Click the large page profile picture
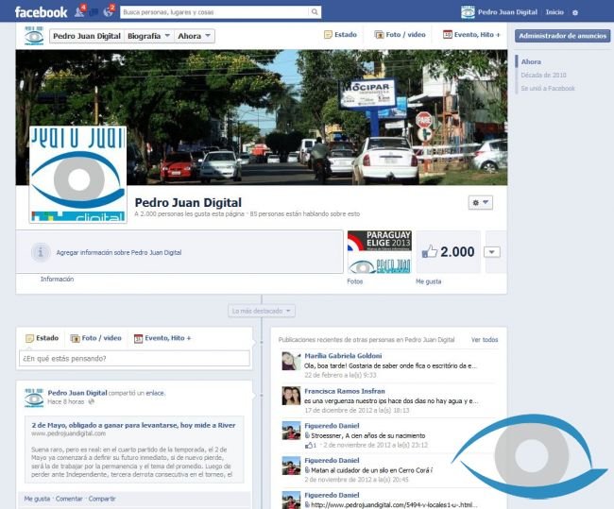This screenshot has width=614, height=509. pos(77,175)
